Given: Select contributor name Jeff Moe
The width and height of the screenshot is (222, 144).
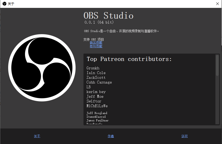Looking at the screenshot, I should point(95,96).
